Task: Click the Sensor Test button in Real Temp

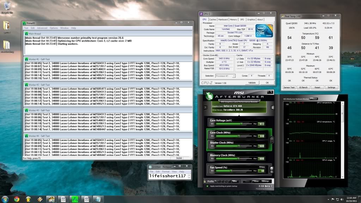Action: [289, 87]
